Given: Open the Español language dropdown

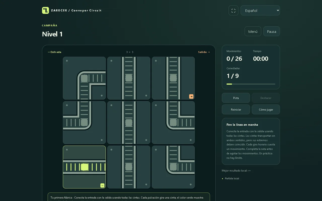Looking at the screenshot, I should click(x=260, y=11).
